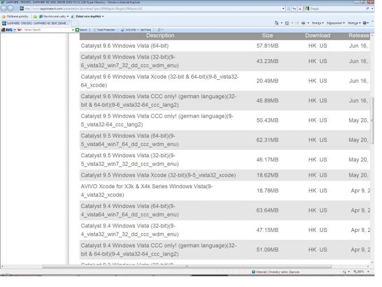Click US link for 50.43MB german CCC 9.5
Image resolution: width=382 pixels, height=287 pixels.
tap(323, 121)
